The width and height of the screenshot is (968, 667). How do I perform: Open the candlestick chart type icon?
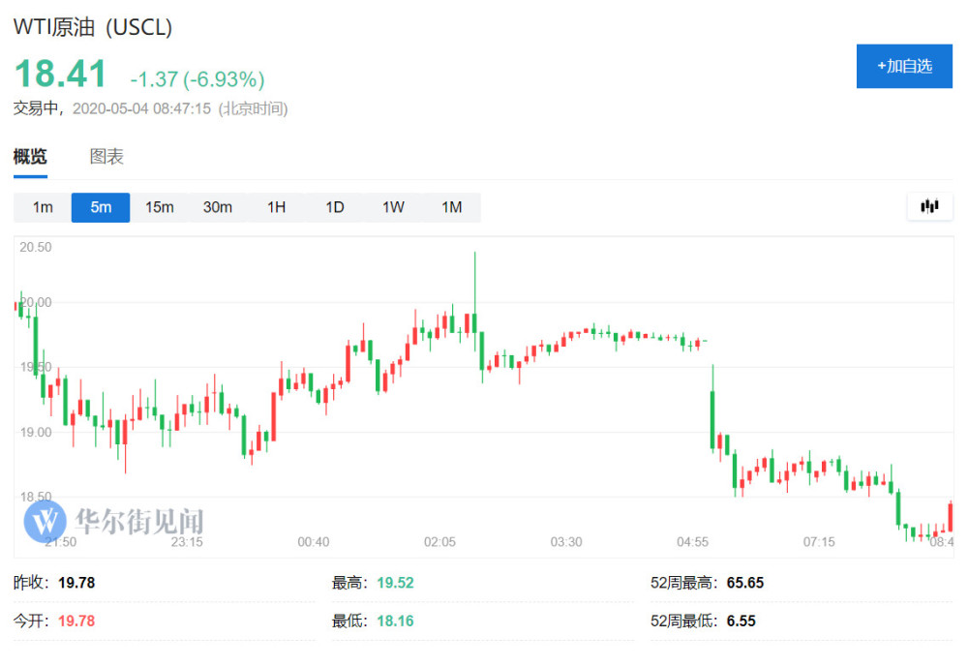coord(929,206)
